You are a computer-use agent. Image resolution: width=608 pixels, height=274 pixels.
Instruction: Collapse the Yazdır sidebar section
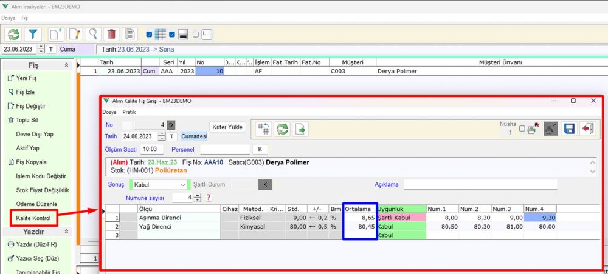(66, 232)
